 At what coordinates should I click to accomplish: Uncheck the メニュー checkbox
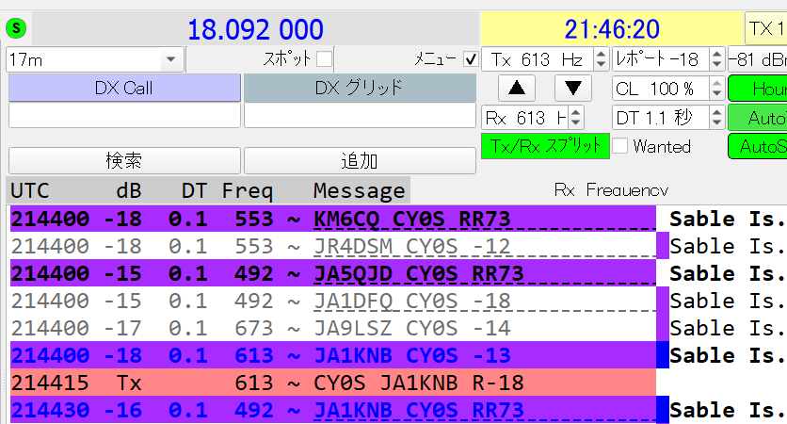point(471,59)
